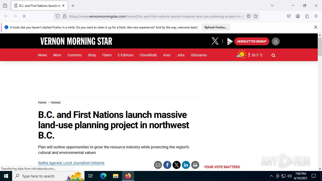Open Google Play store icon in header
The image size is (322, 181).
tap(230, 41)
